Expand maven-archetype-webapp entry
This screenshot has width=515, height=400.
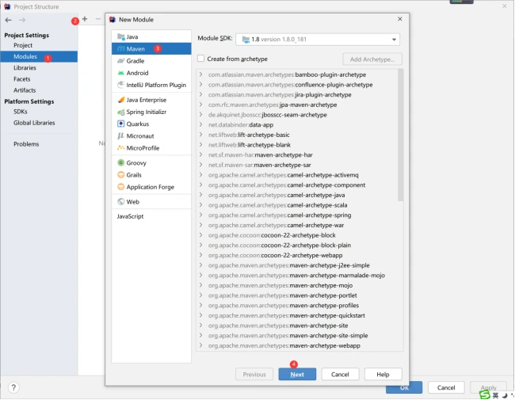click(200, 345)
